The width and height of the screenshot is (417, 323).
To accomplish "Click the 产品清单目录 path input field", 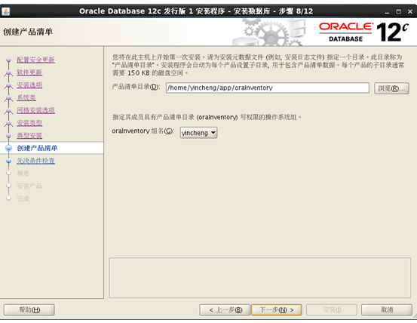I will [x=267, y=88].
